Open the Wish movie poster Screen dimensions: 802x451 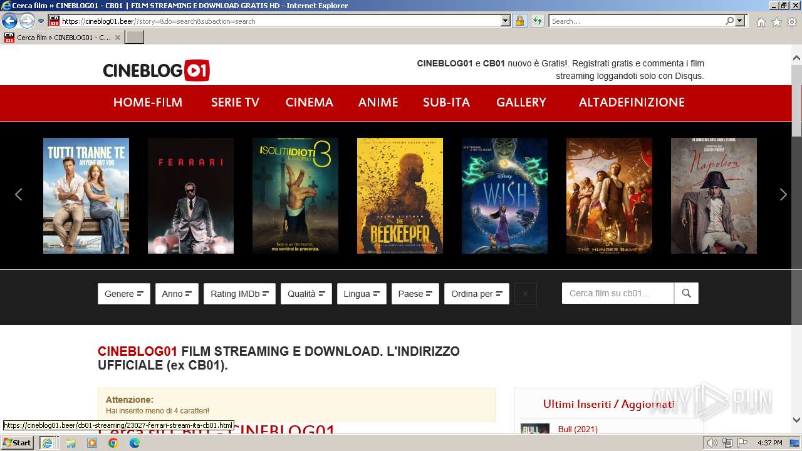point(504,195)
